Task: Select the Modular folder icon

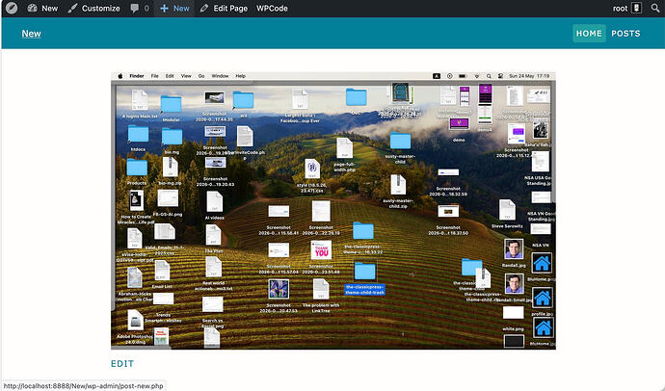Action: coord(171,104)
